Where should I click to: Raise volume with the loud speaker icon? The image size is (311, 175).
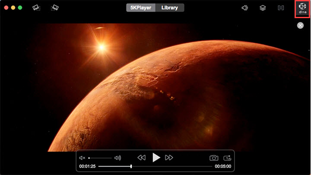click(x=117, y=158)
